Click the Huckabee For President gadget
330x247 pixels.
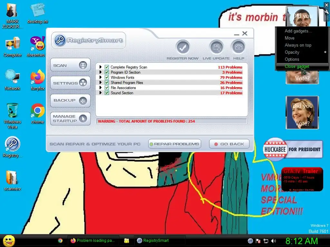point(293,149)
